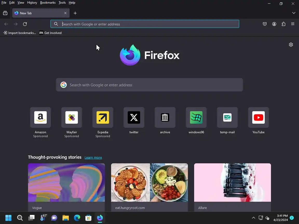
Task: Open the Help menu
Action: pyautogui.click(x=72, y=3)
